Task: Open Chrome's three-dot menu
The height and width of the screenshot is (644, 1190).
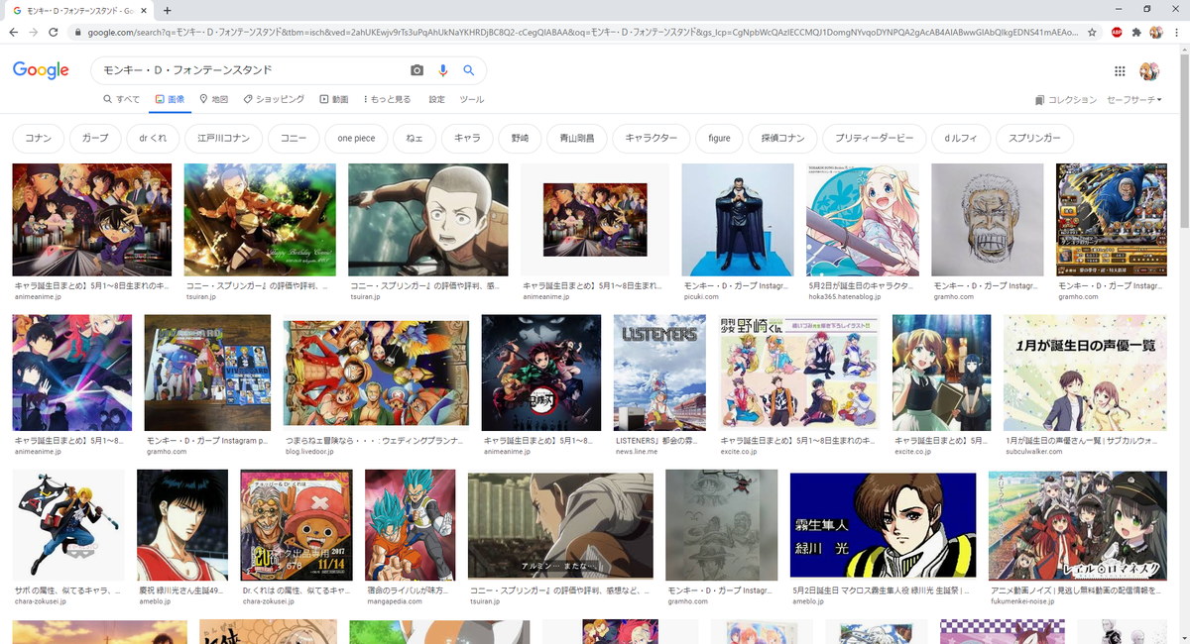Action: pos(1176,32)
